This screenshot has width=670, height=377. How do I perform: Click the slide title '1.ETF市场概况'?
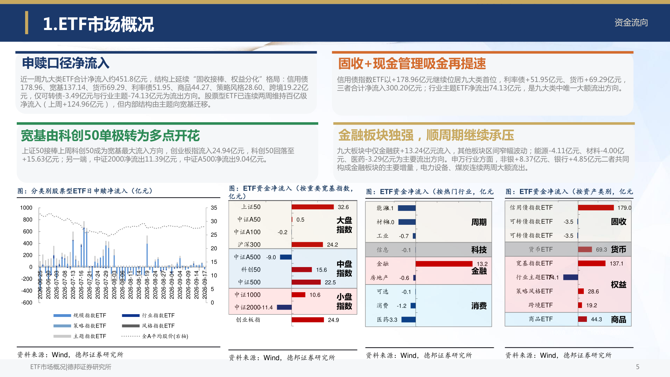[x=98, y=24]
